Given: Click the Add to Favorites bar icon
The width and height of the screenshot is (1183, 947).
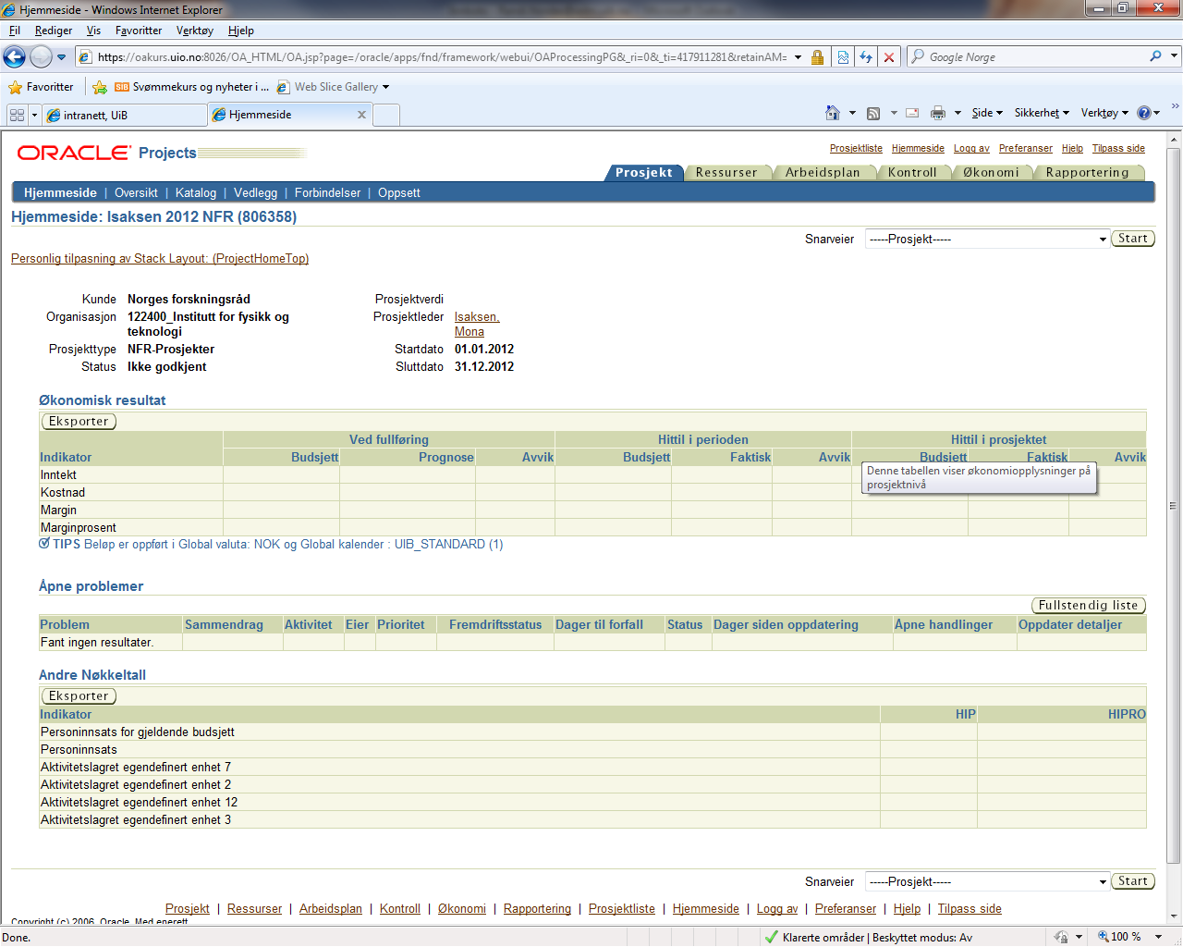Looking at the screenshot, I should pyautogui.click(x=100, y=87).
